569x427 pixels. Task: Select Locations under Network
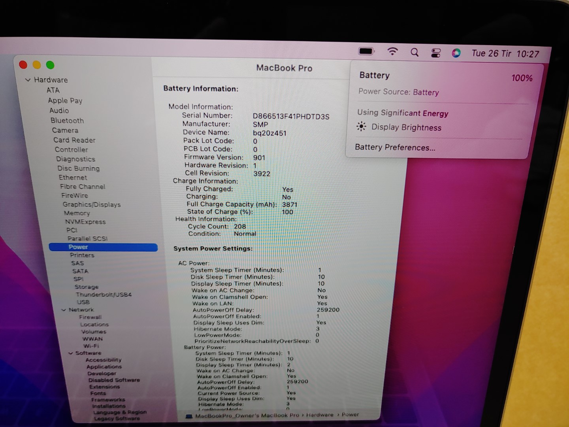[94, 325]
